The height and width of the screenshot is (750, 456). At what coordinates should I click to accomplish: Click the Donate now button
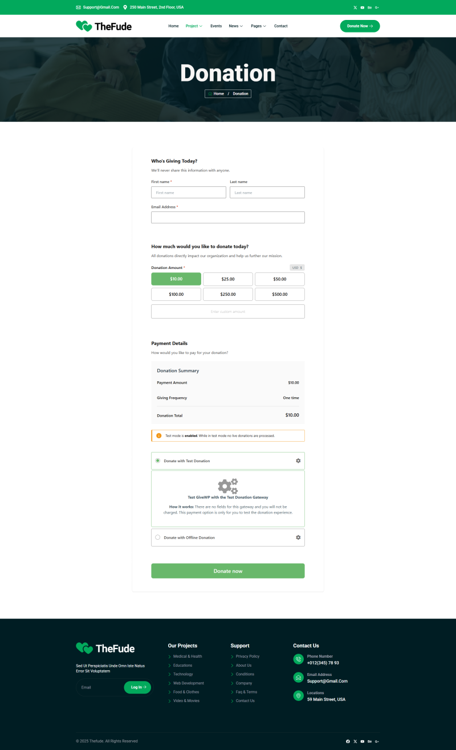228,570
